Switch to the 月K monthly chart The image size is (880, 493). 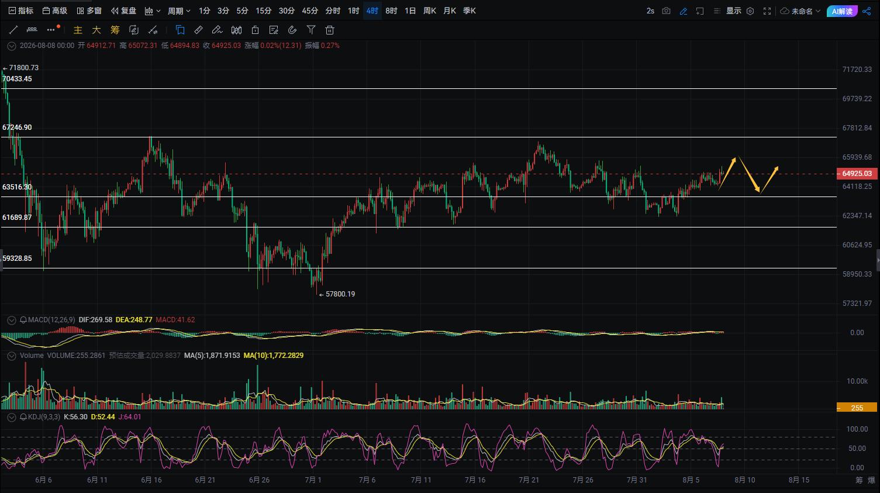tap(450, 11)
